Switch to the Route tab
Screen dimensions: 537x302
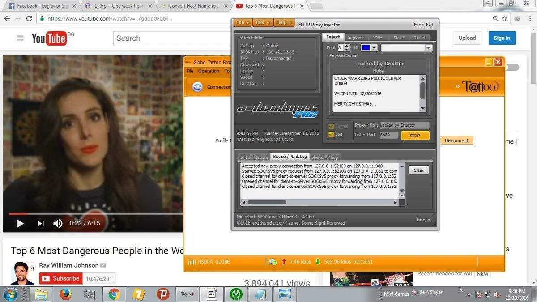(419, 38)
